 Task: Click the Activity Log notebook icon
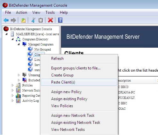pos(18,100)
